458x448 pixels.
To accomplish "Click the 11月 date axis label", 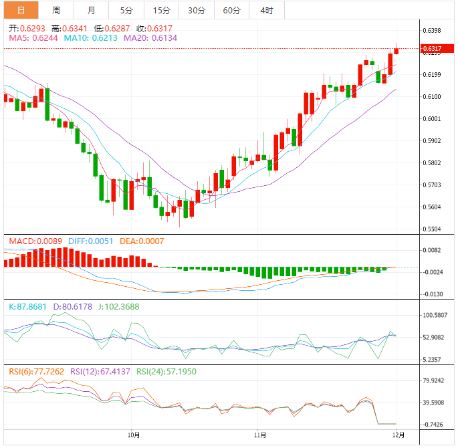I will [259, 435].
